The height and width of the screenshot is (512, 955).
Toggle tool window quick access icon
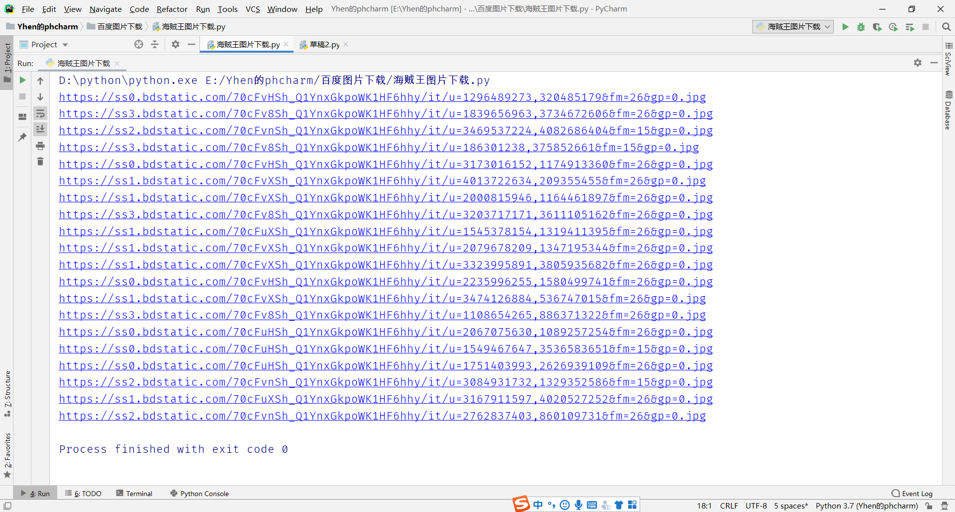coord(7,506)
